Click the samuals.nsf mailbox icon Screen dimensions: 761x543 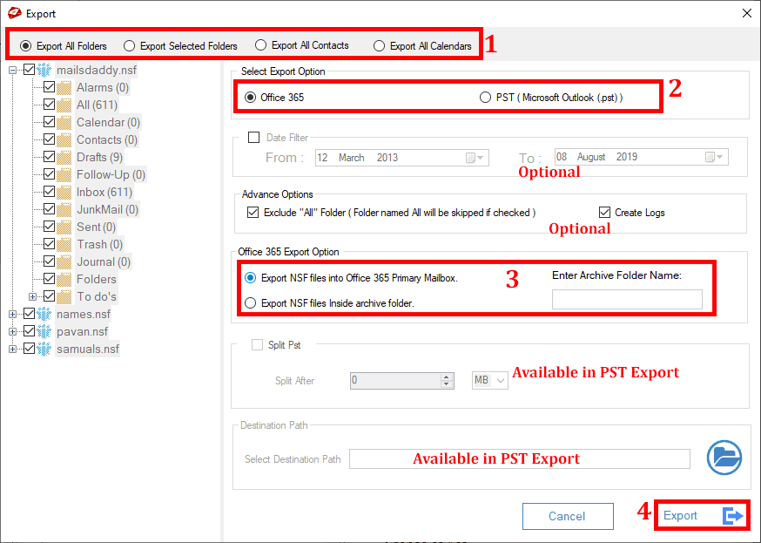(x=45, y=348)
